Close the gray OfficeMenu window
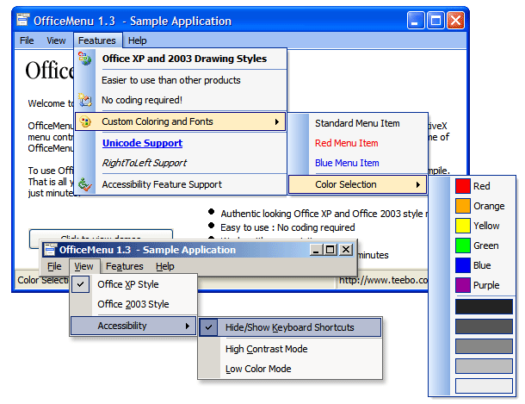The image size is (525, 404). 346,250
